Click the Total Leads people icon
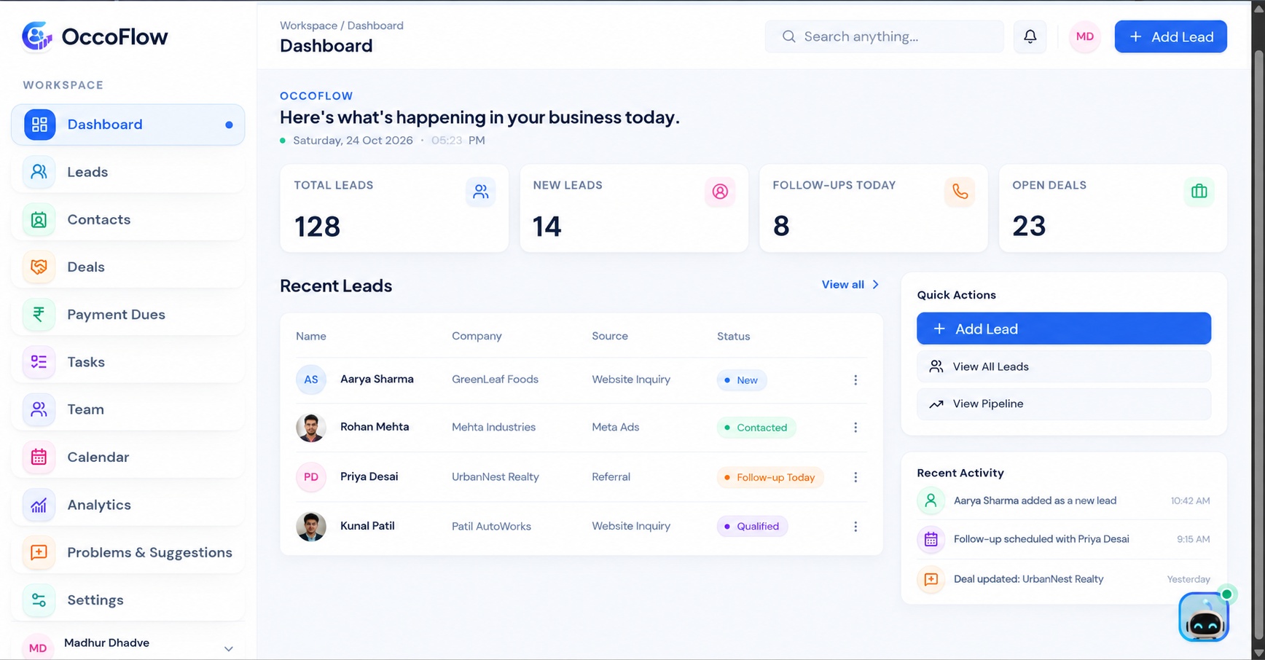Viewport: 1265px width, 660px height. (480, 192)
